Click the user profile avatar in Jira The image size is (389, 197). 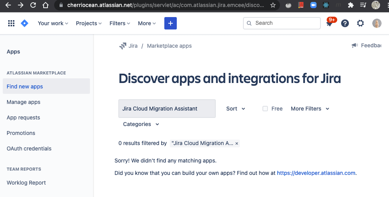click(377, 23)
